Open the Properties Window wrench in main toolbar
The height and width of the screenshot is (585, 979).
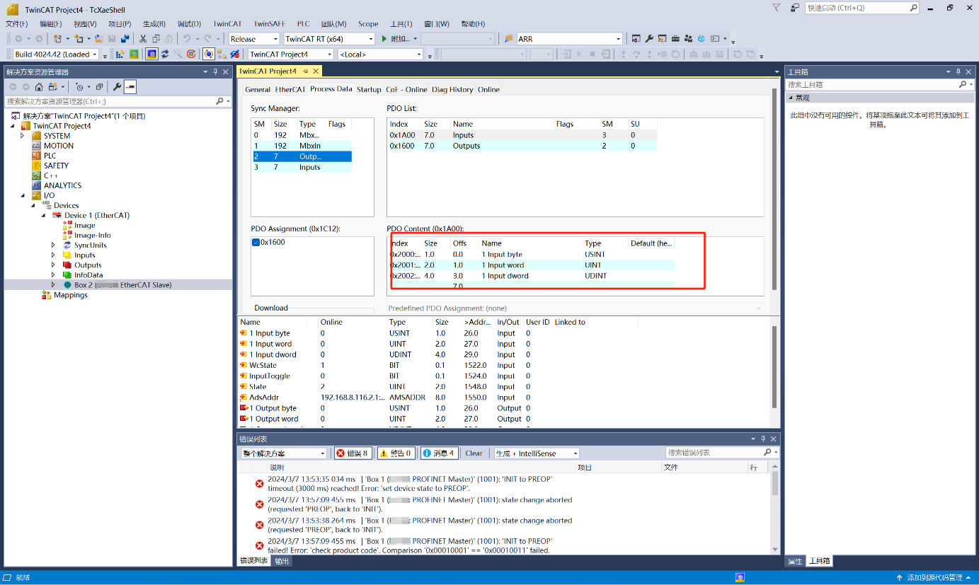649,39
